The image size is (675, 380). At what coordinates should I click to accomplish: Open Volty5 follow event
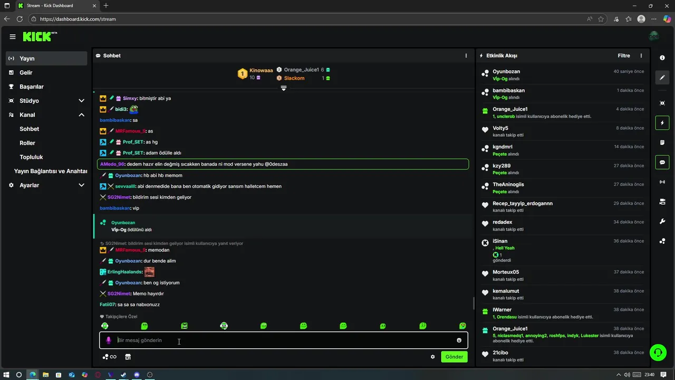(x=562, y=131)
